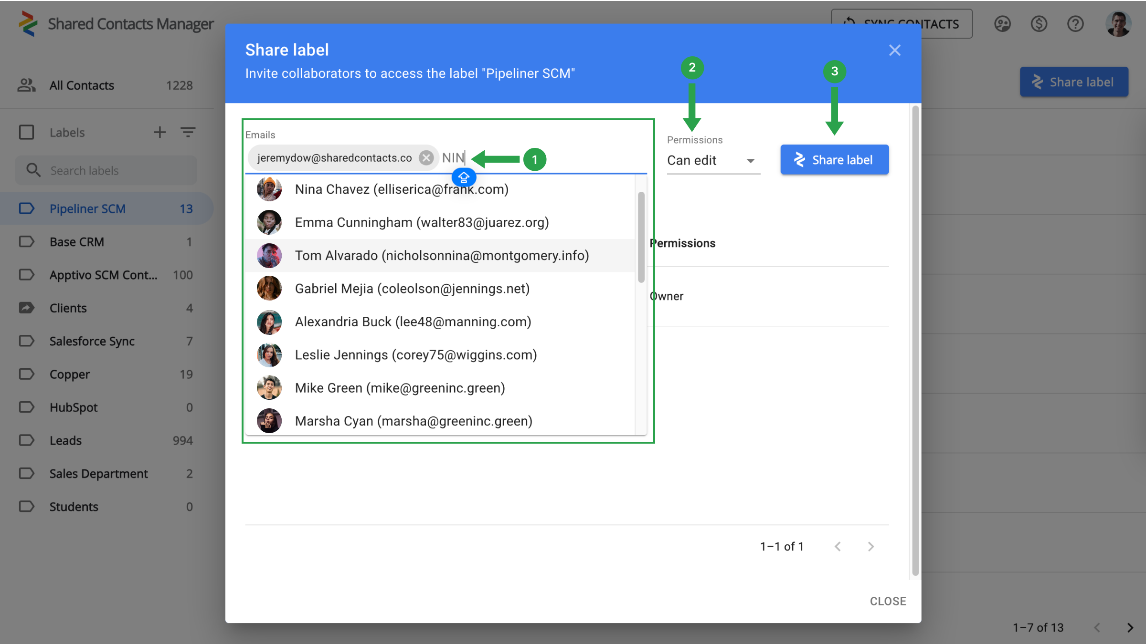Click the Leads label tag icon

pos(27,440)
